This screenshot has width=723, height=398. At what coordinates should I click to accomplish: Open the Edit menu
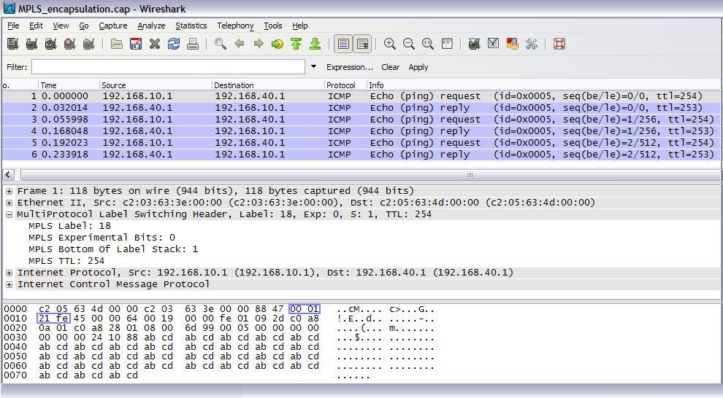point(36,26)
